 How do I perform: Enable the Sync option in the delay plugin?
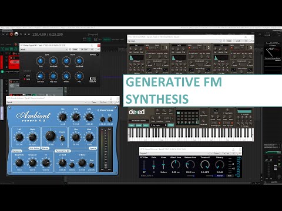[25, 79]
